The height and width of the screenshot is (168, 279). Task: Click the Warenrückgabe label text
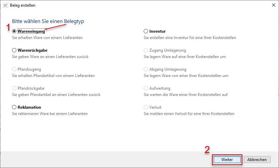(x=32, y=50)
